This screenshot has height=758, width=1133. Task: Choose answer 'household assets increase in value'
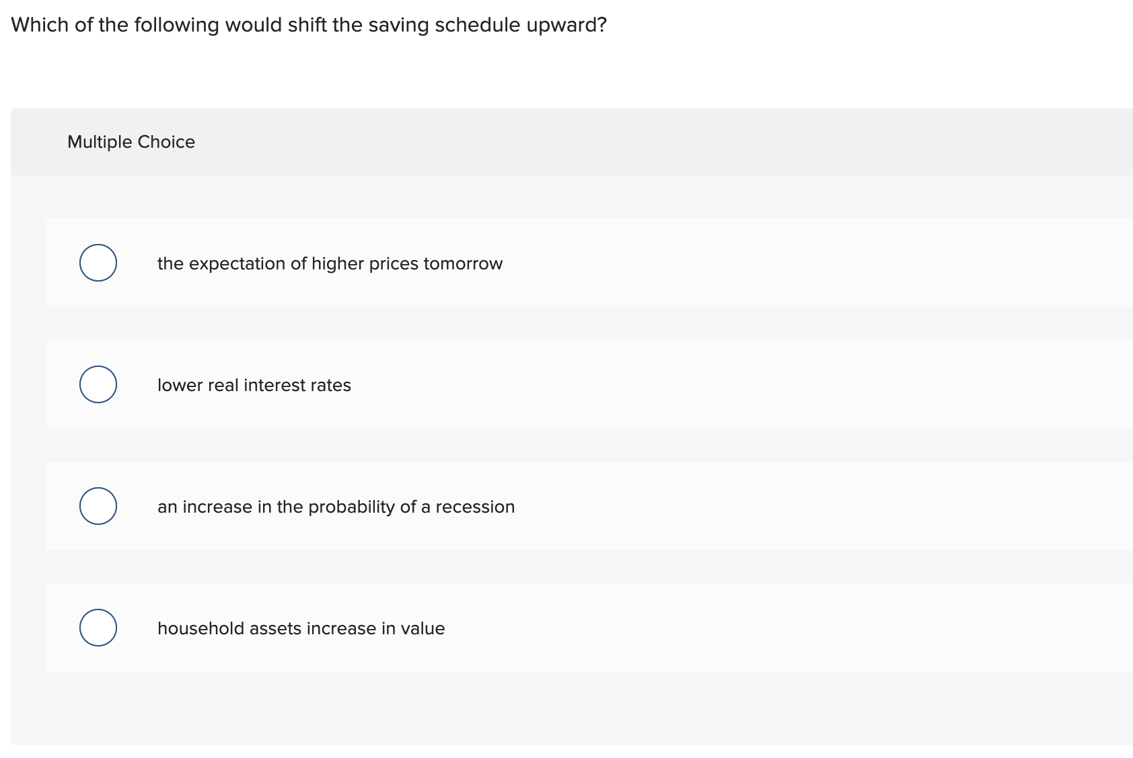tap(301, 628)
